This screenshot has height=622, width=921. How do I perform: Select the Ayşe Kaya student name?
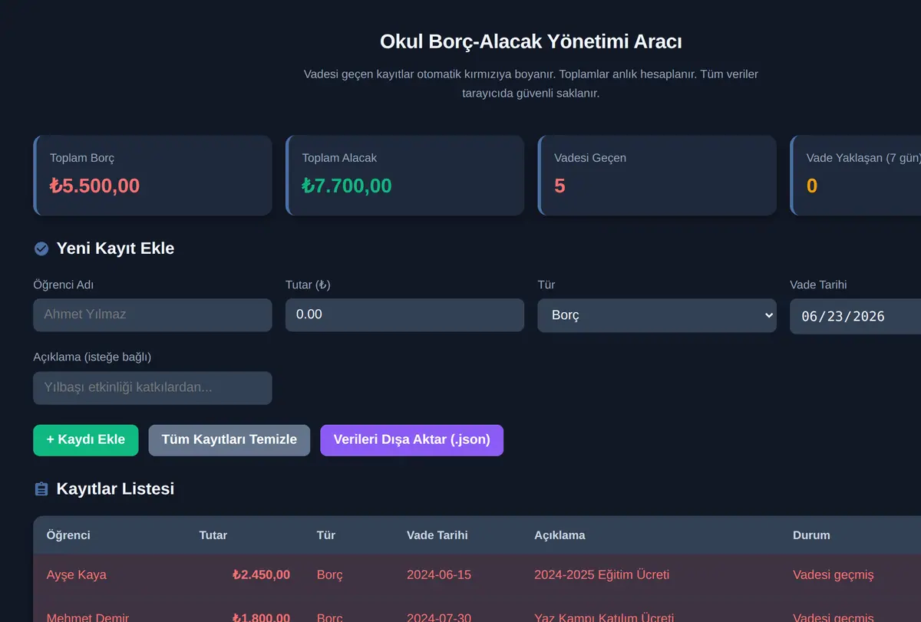pos(77,575)
